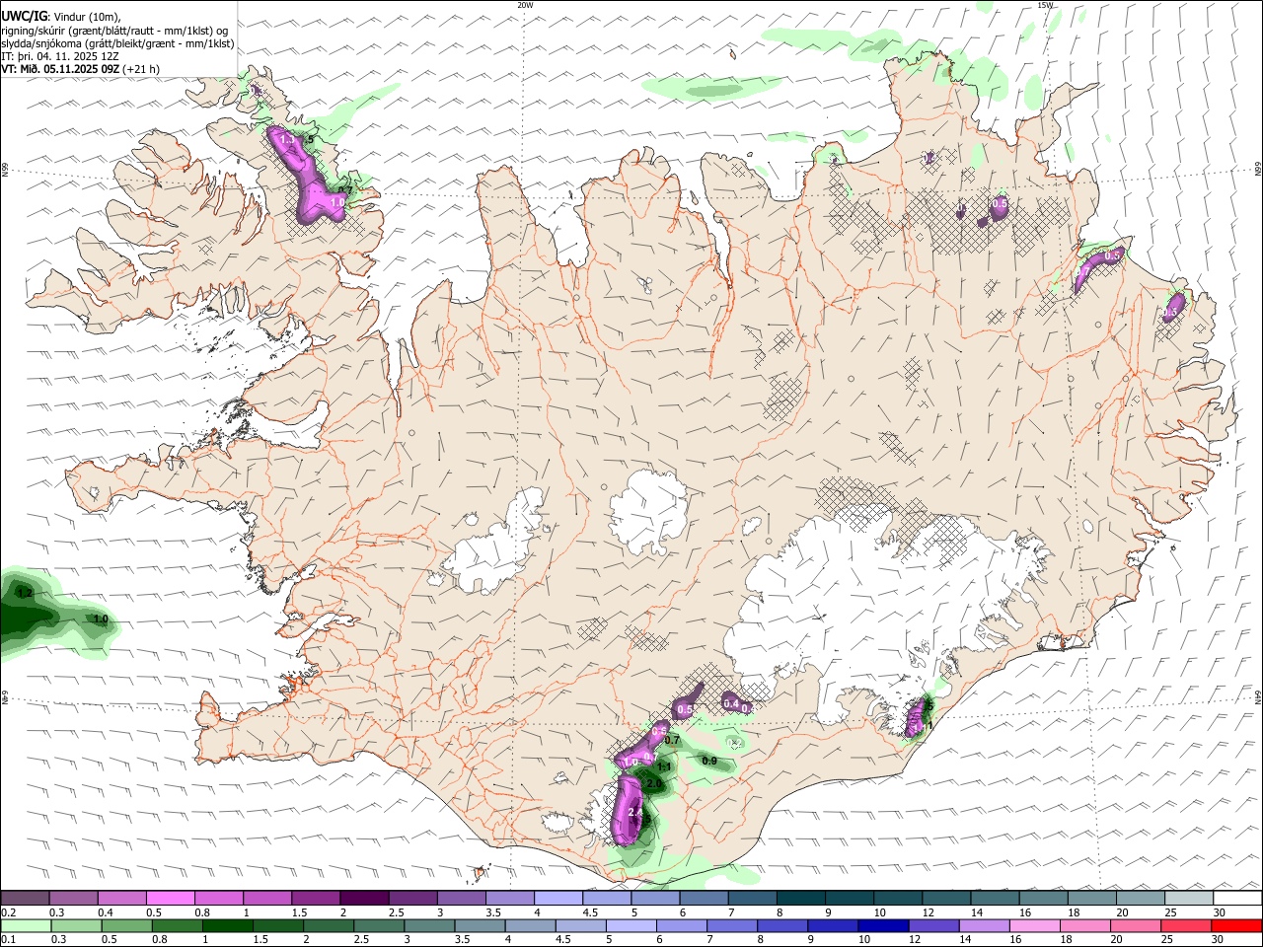Click the '0.9' rain value in the south
This screenshot has height=947, width=1263.
point(708,761)
